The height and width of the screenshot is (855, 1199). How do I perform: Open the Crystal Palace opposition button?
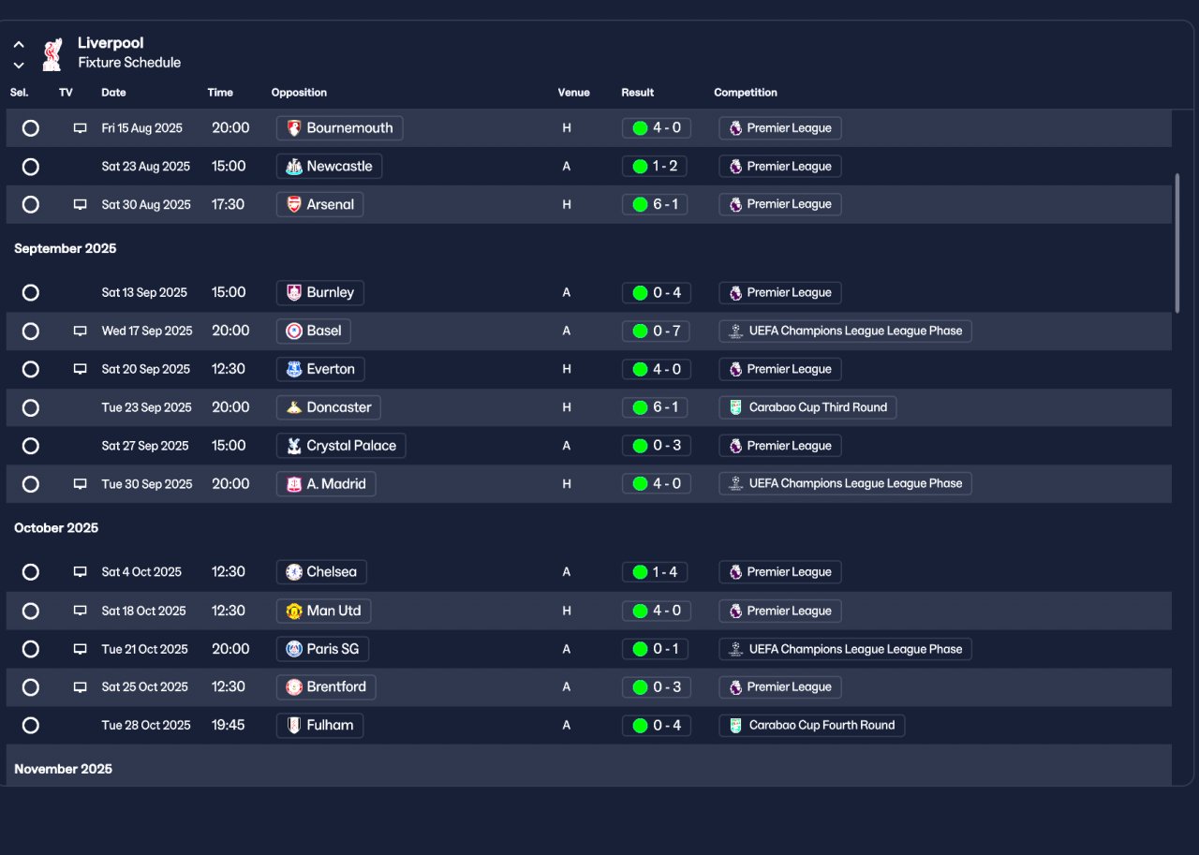tap(341, 446)
